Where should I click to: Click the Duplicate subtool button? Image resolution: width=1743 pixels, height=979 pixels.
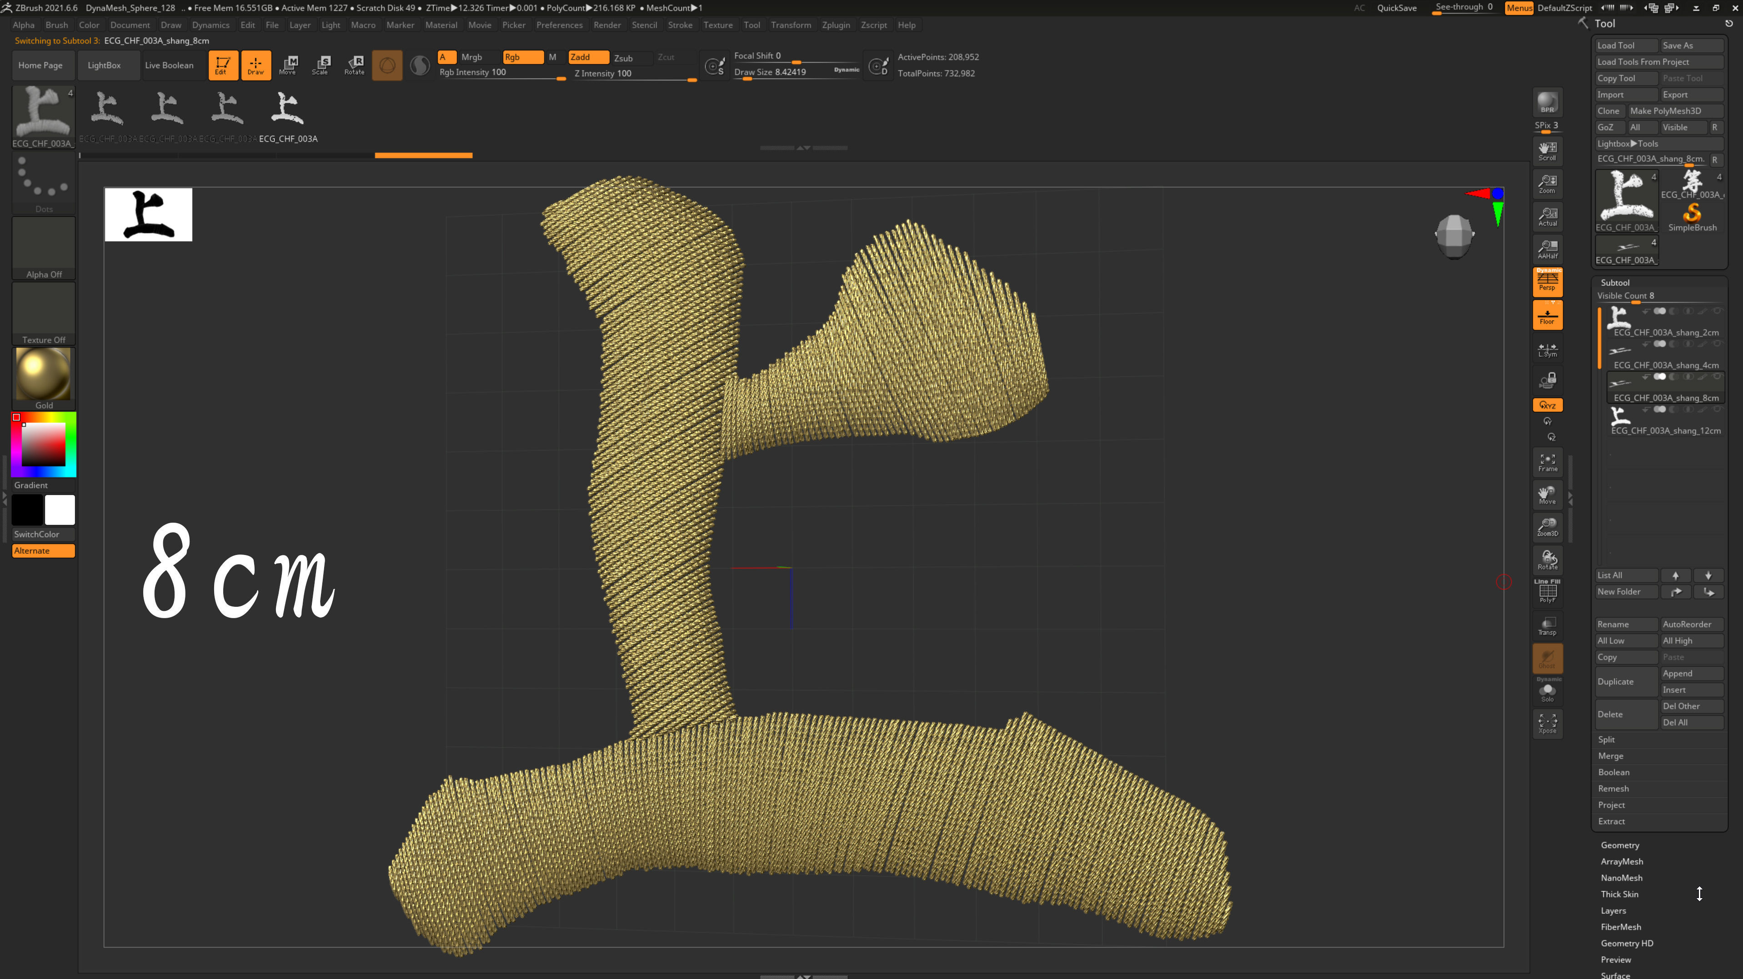(x=1626, y=681)
